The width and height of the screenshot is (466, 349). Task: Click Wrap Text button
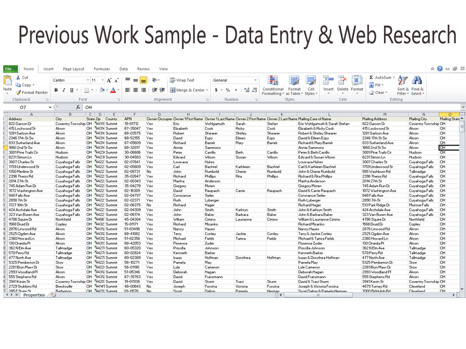[182, 80]
